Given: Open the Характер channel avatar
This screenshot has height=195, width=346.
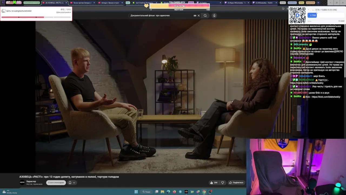Looking at the screenshot, I should 22,183.
